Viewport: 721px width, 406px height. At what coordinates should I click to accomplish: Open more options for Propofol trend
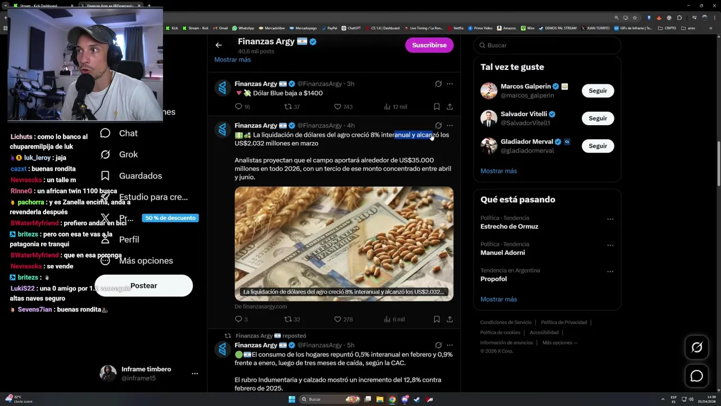610,271
